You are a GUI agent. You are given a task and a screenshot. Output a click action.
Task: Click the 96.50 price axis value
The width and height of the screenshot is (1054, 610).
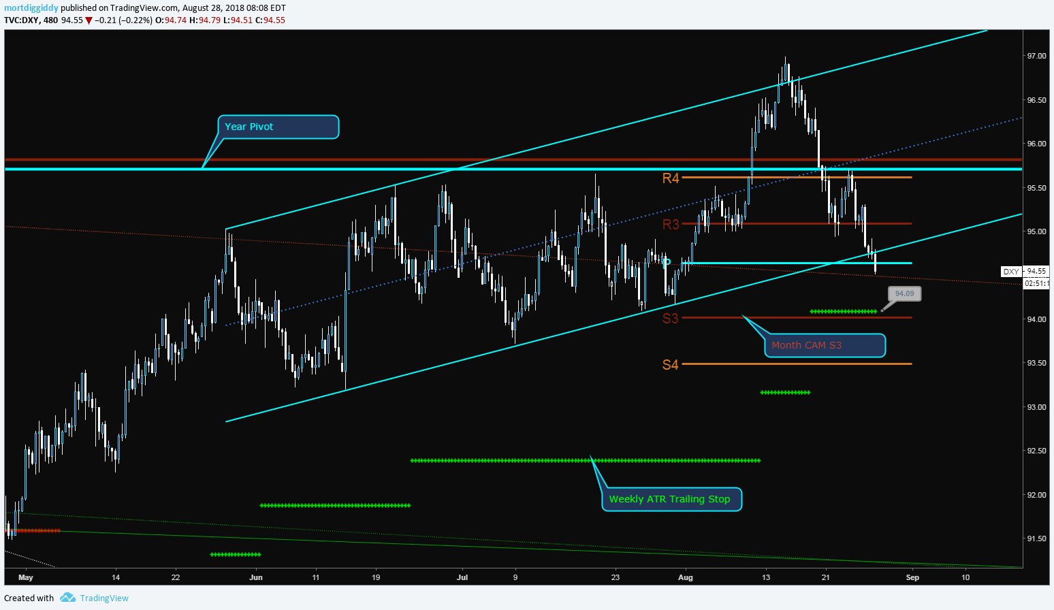(1037, 100)
